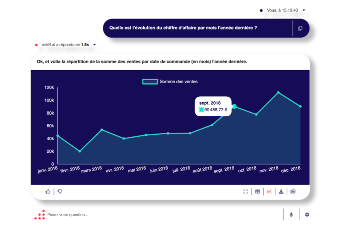Click the 'Vous, à 15:10:43' timestamp text
Image resolution: width=348 pixels, height=227 pixels.
click(x=282, y=10)
